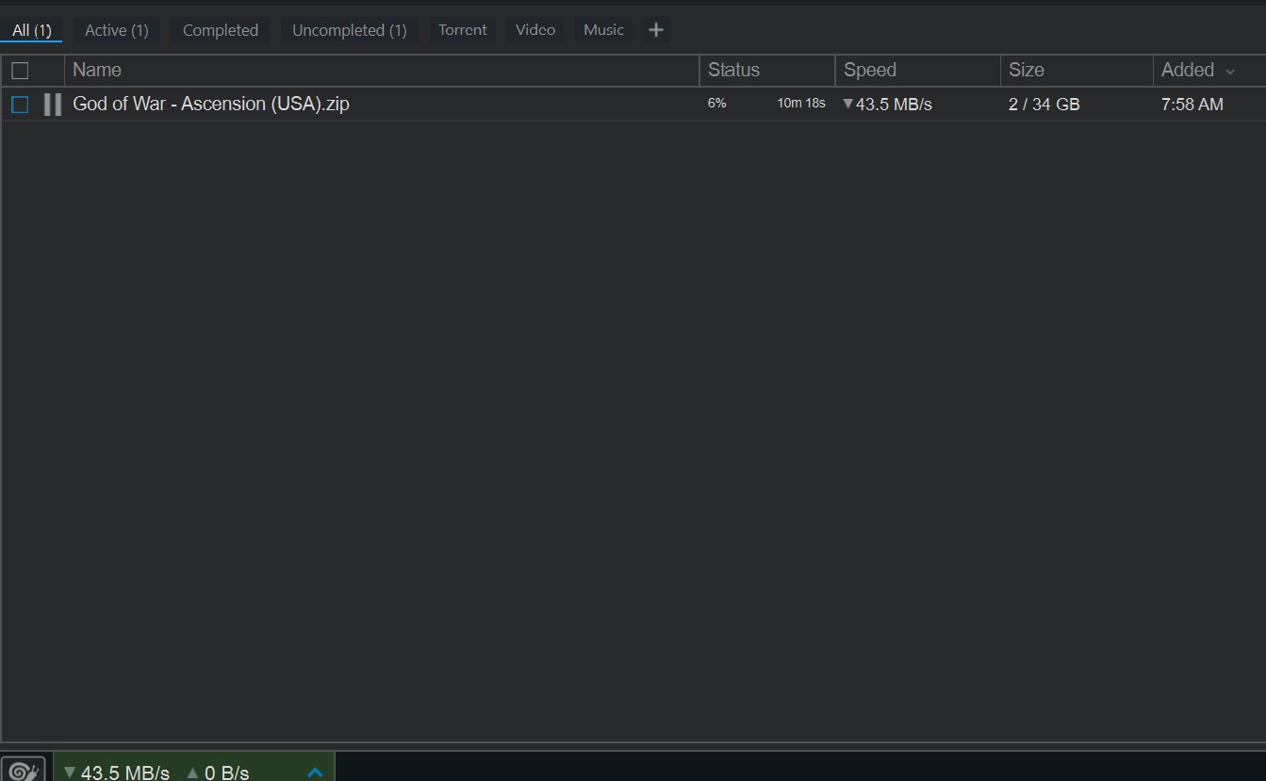
Task: Show the Completed downloads tab
Action: point(221,30)
